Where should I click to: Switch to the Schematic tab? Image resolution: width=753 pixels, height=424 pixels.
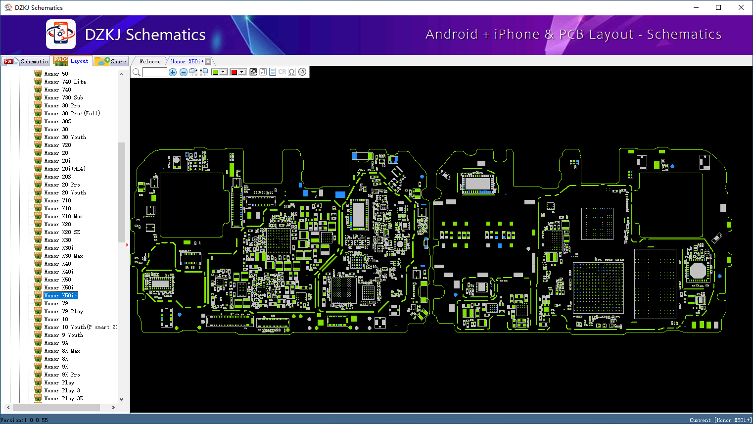(x=26, y=61)
